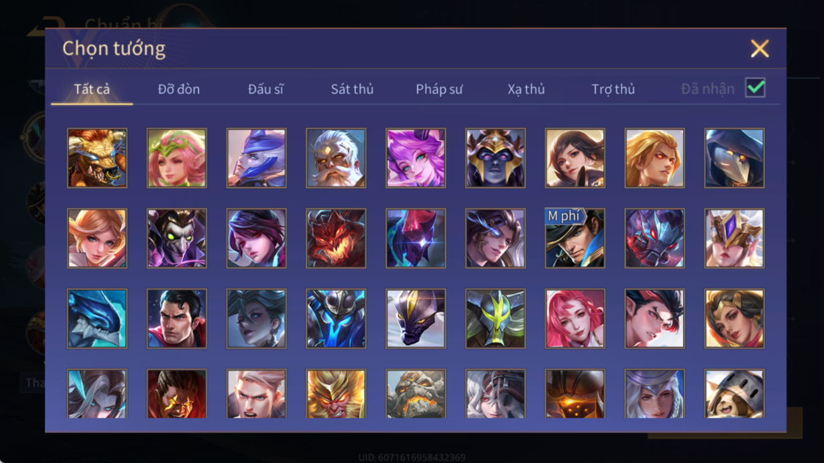Choose the white-bearded old man hero
824x463 pixels.
click(x=336, y=158)
